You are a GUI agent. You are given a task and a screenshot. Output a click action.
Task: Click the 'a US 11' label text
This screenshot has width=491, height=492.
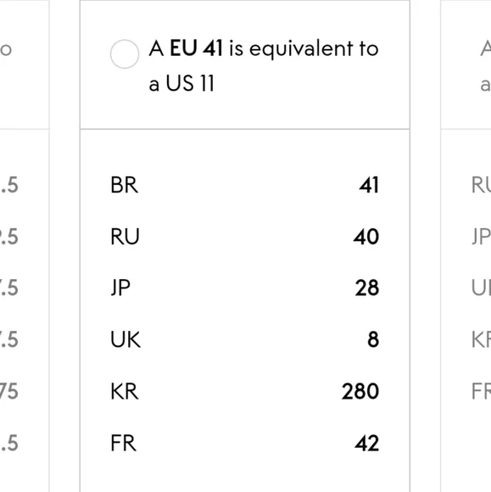point(181,83)
